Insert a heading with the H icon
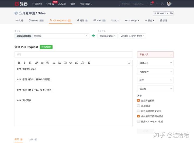This screenshot has width=194, height=143. pyautogui.click(x=30, y=63)
